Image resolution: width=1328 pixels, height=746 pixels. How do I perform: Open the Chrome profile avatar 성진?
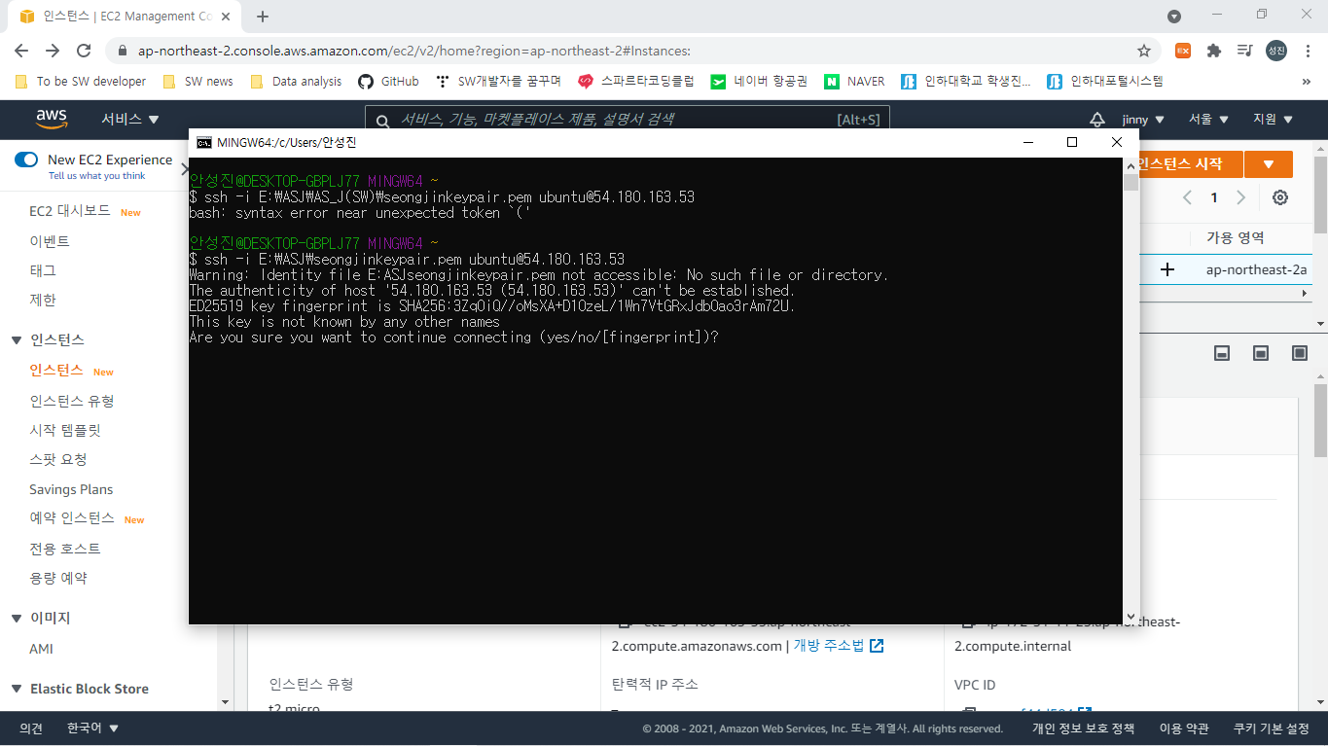click(x=1276, y=51)
